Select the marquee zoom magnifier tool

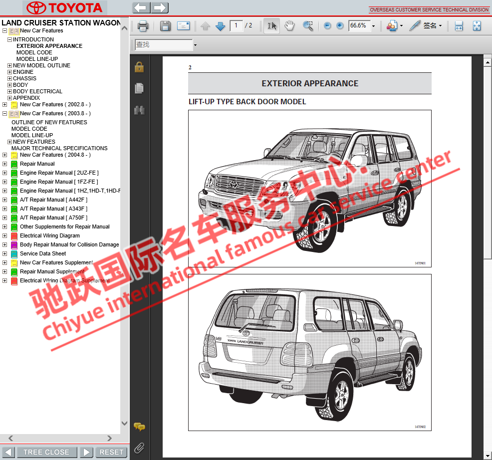[308, 26]
